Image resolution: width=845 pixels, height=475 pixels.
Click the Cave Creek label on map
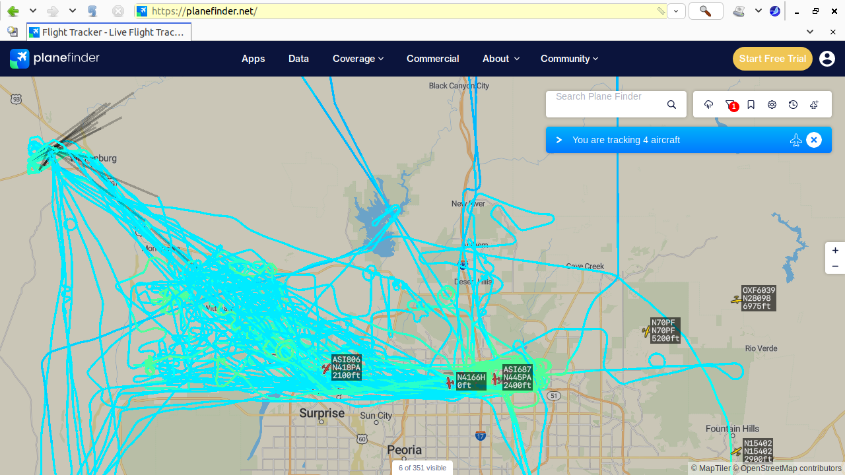click(585, 267)
